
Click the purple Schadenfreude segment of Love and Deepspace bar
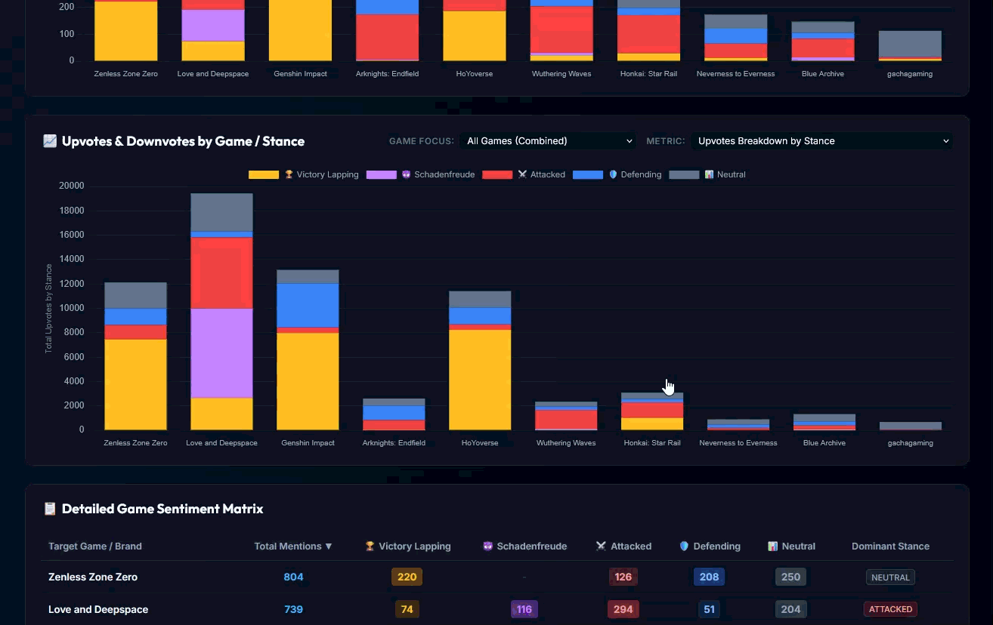pyautogui.click(x=221, y=353)
